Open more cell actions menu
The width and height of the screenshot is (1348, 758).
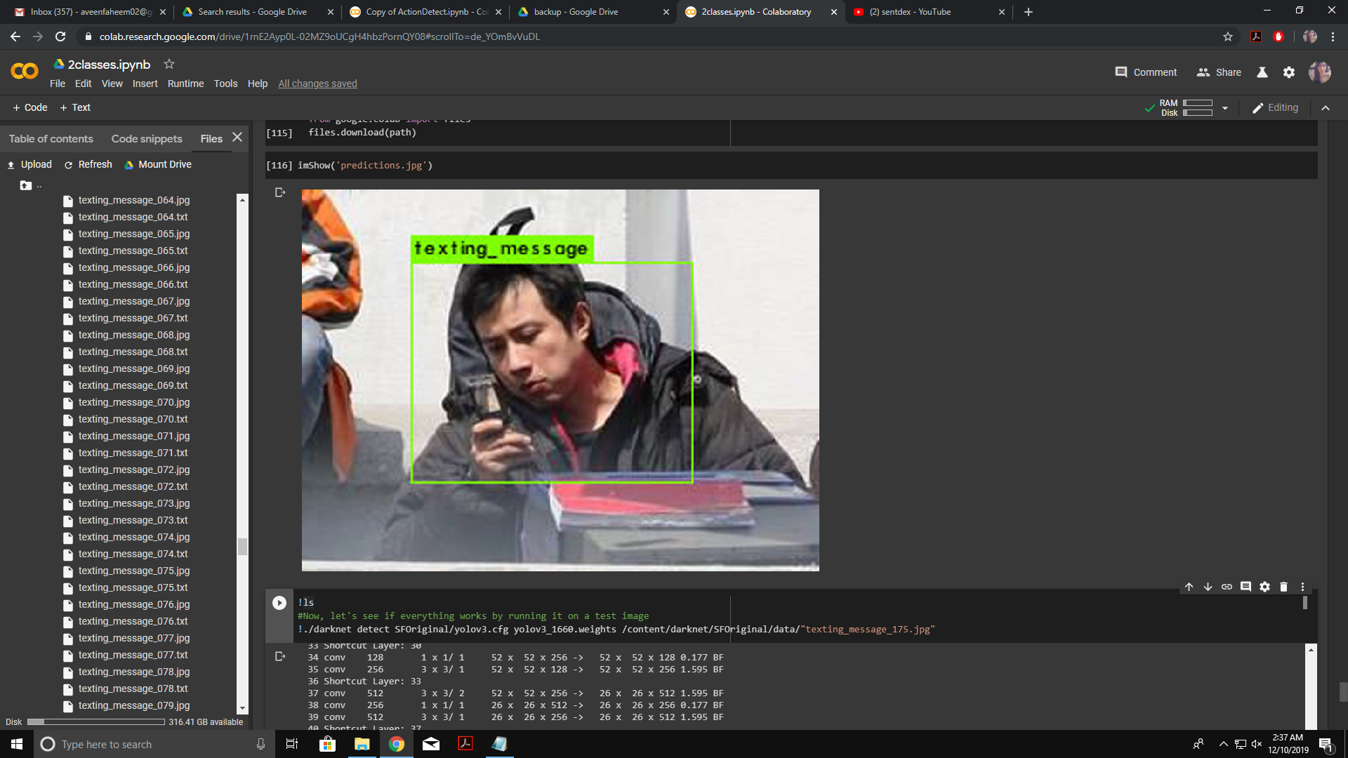point(1302,587)
